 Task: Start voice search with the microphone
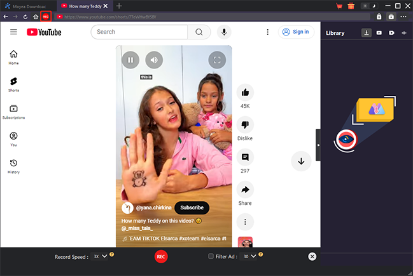point(224,32)
